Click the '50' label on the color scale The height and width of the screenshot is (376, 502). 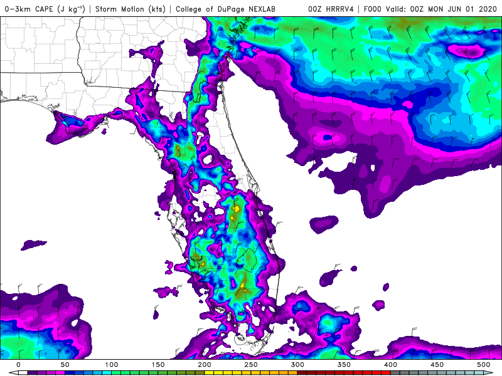(x=65, y=365)
